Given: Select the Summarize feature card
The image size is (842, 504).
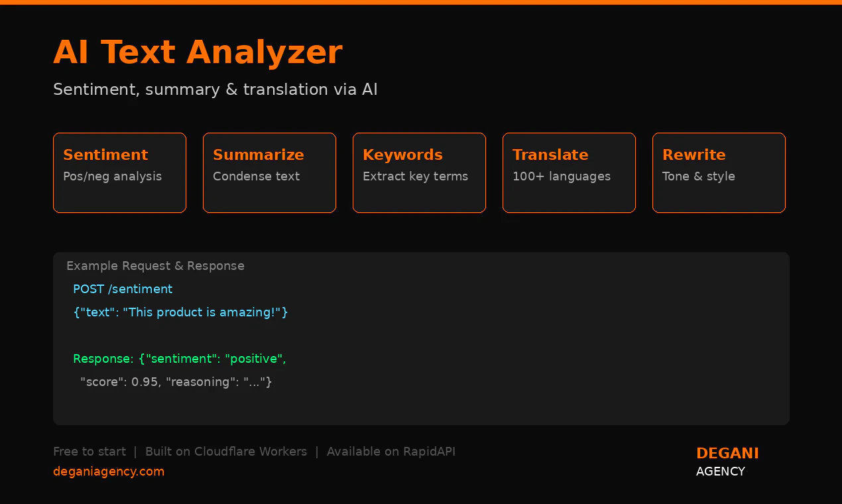Looking at the screenshot, I should (269, 172).
